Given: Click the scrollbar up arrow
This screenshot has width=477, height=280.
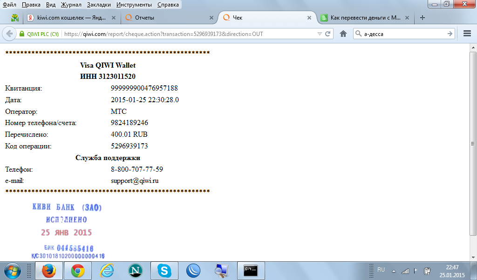Looking at the screenshot, I should [x=473, y=47].
